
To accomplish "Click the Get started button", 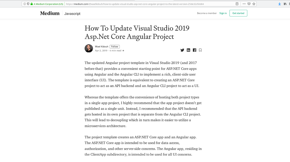I will (238, 13).
